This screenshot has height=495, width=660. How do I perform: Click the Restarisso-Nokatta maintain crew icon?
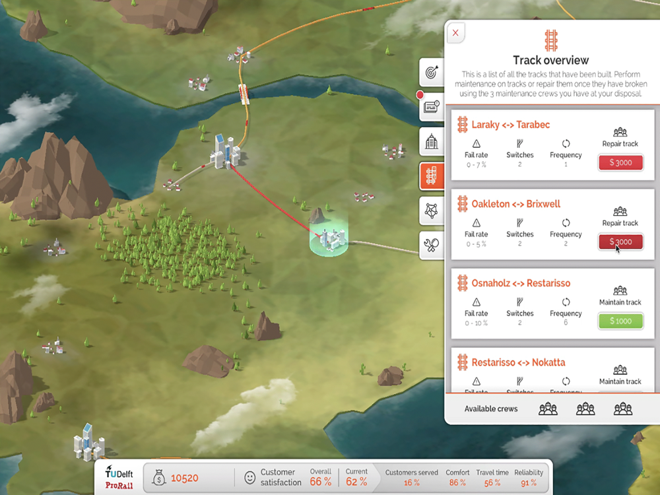click(620, 370)
